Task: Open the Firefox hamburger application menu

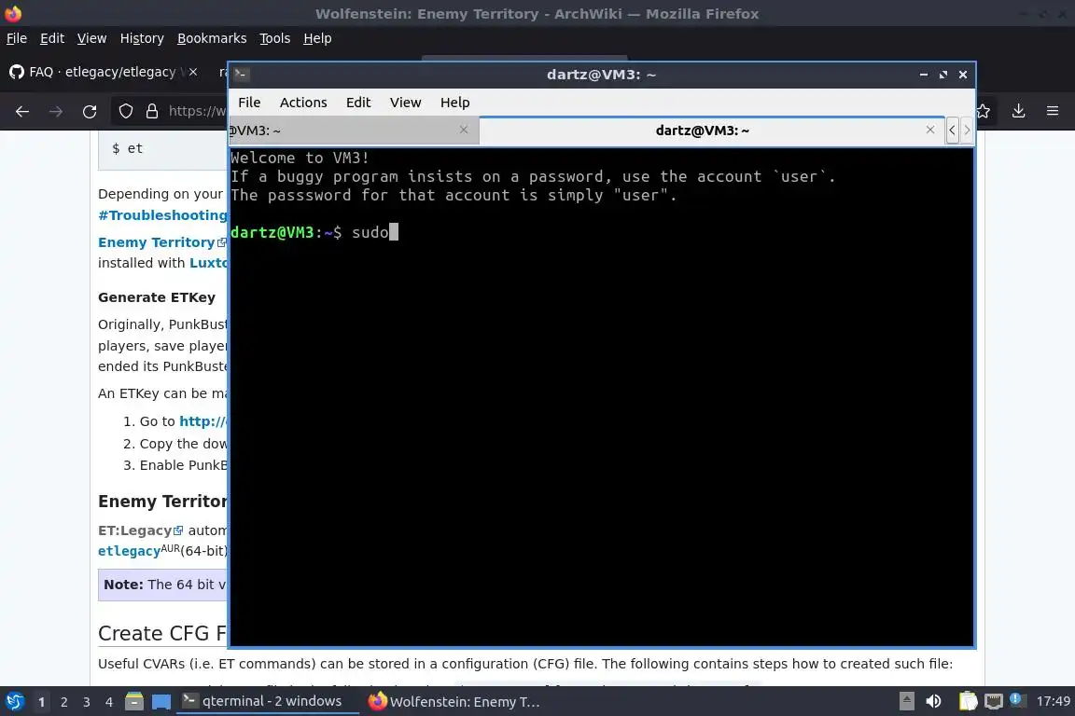Action: pyautogui.click(x=1053, y=111)
